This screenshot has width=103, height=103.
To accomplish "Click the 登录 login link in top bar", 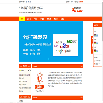I will tap(27, 2).
